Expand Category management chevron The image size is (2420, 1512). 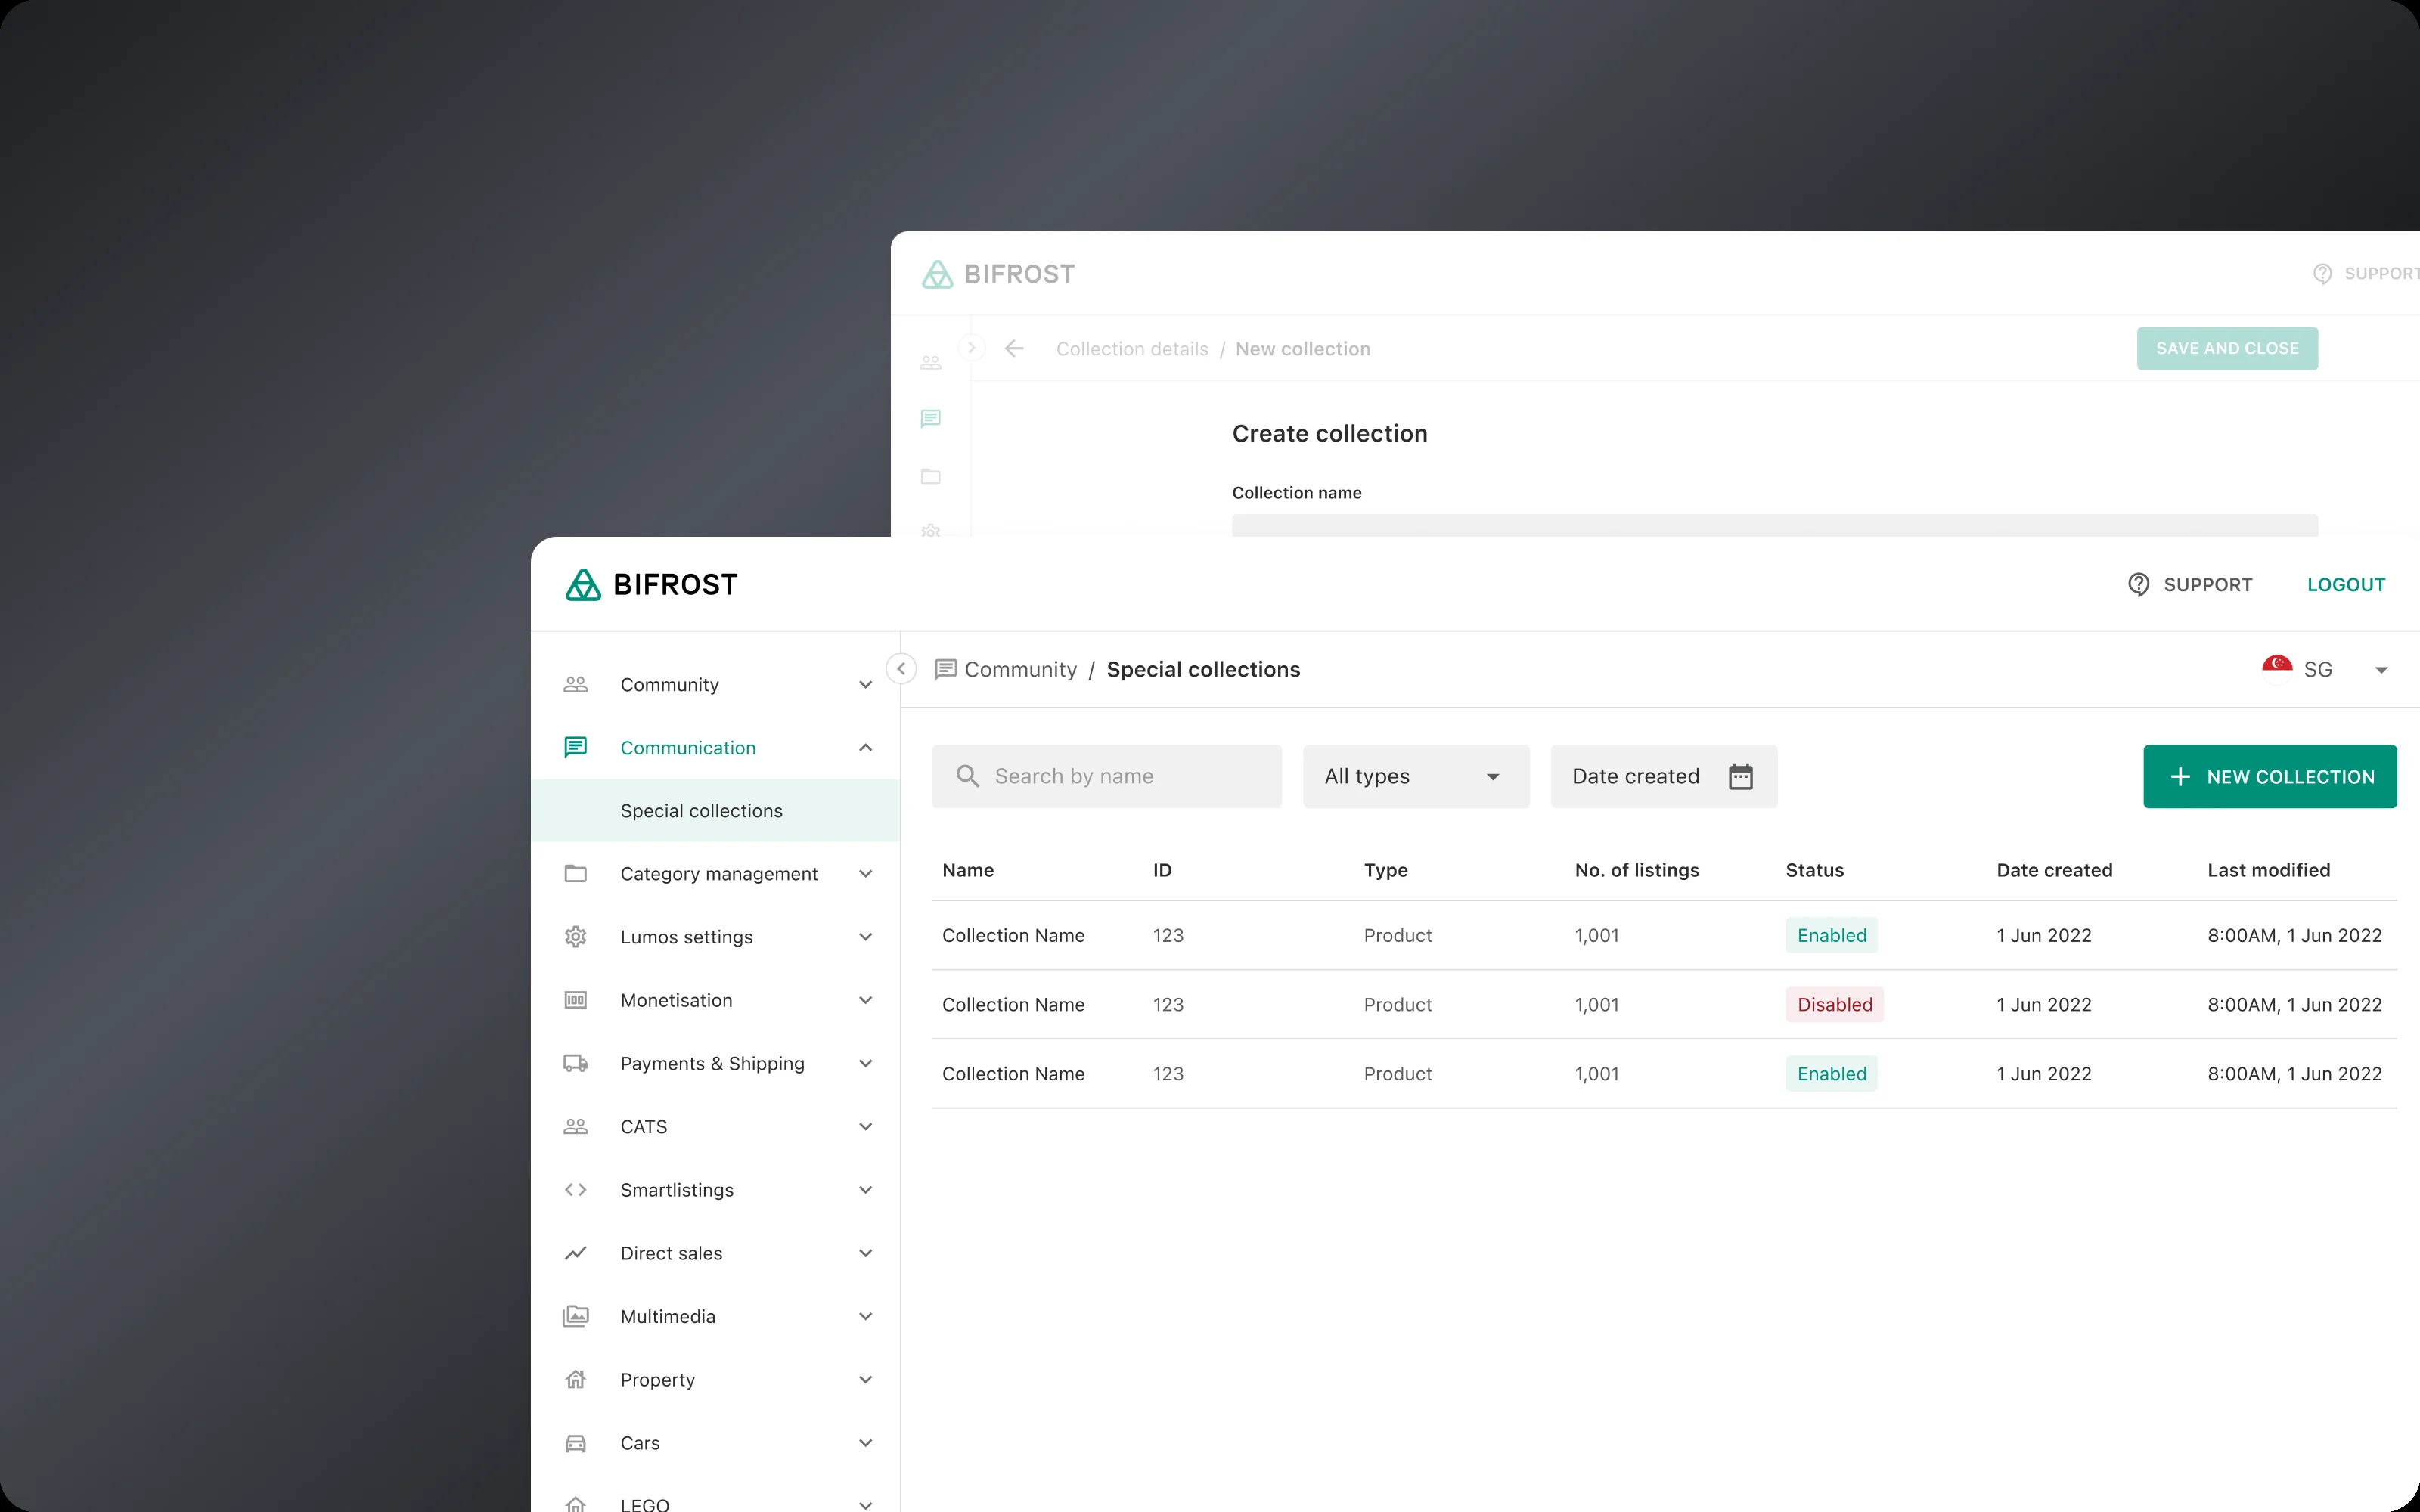(x=866, y=874)
